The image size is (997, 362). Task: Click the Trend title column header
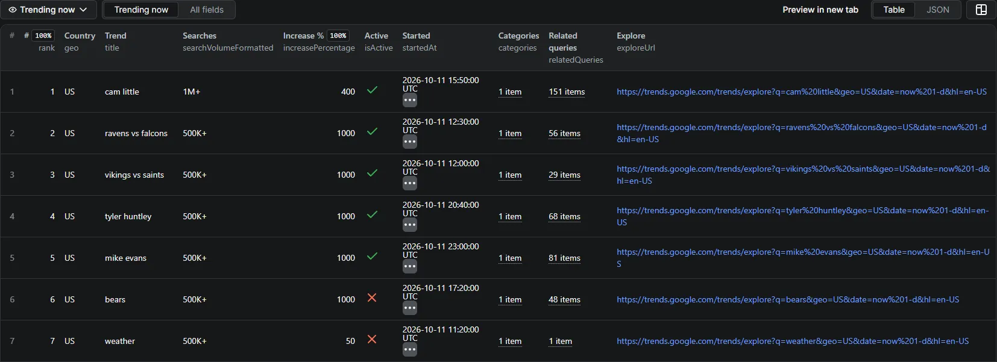point(116,42)
